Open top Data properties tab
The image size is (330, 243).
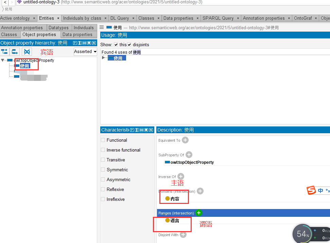(178, 18)
